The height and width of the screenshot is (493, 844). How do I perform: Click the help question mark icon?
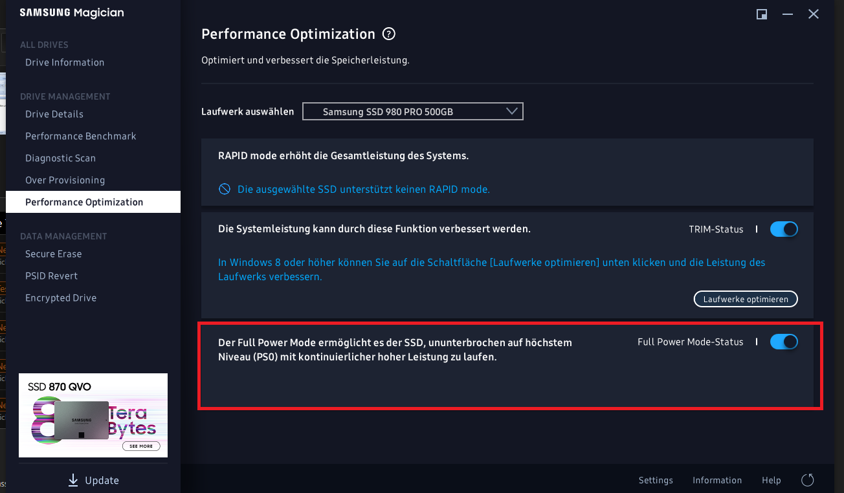coord(389,34)
